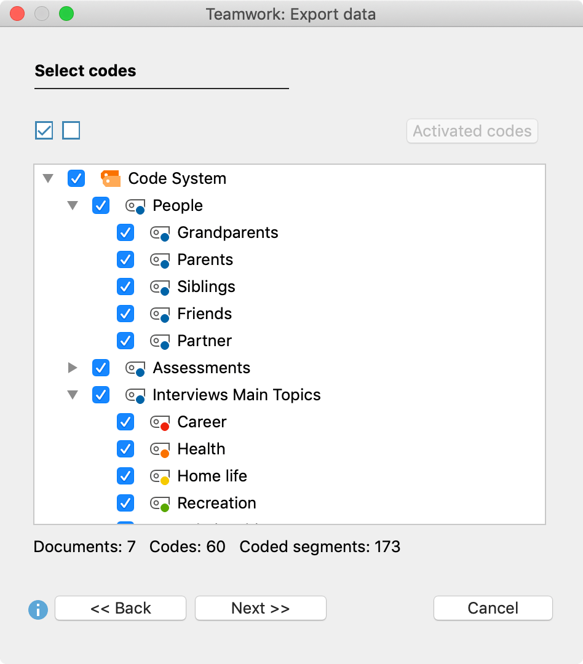This screenshot has height=664, width=583.
Task: Uncheck the People checkbox
Action: coord(101,205)
